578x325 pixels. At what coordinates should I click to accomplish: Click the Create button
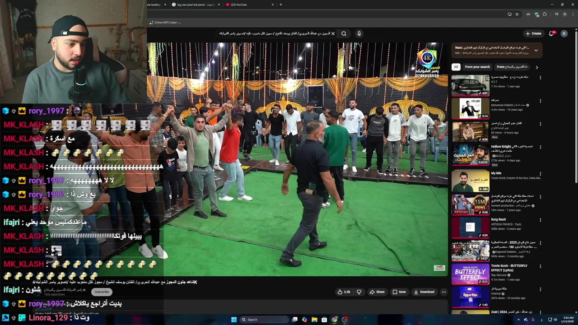533,33
